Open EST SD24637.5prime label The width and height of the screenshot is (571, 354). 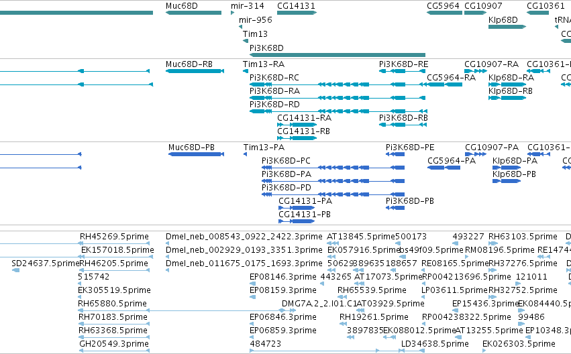45,263
